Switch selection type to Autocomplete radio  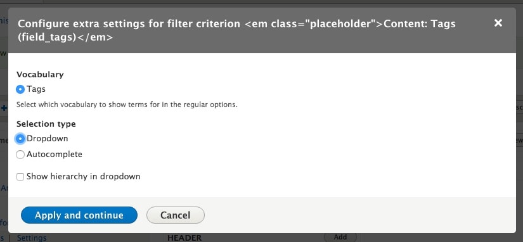(x=20, y=155)
